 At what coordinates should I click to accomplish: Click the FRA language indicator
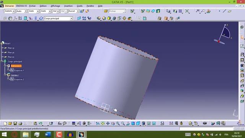click(x=226, y=135)
